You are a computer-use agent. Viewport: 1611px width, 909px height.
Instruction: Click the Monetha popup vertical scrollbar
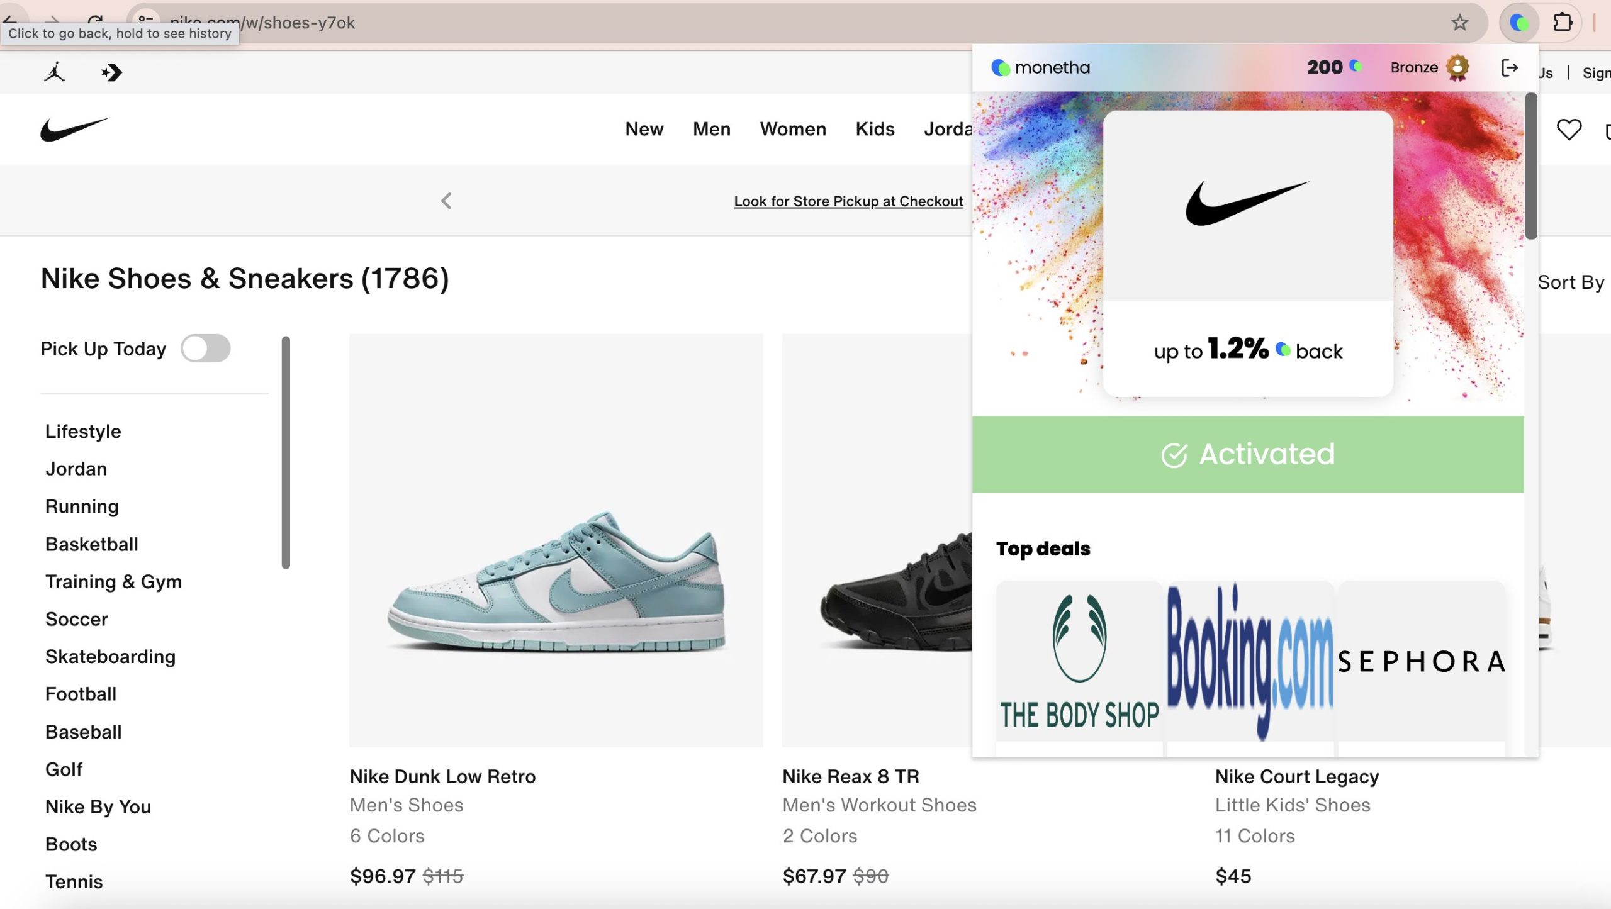1530,167
